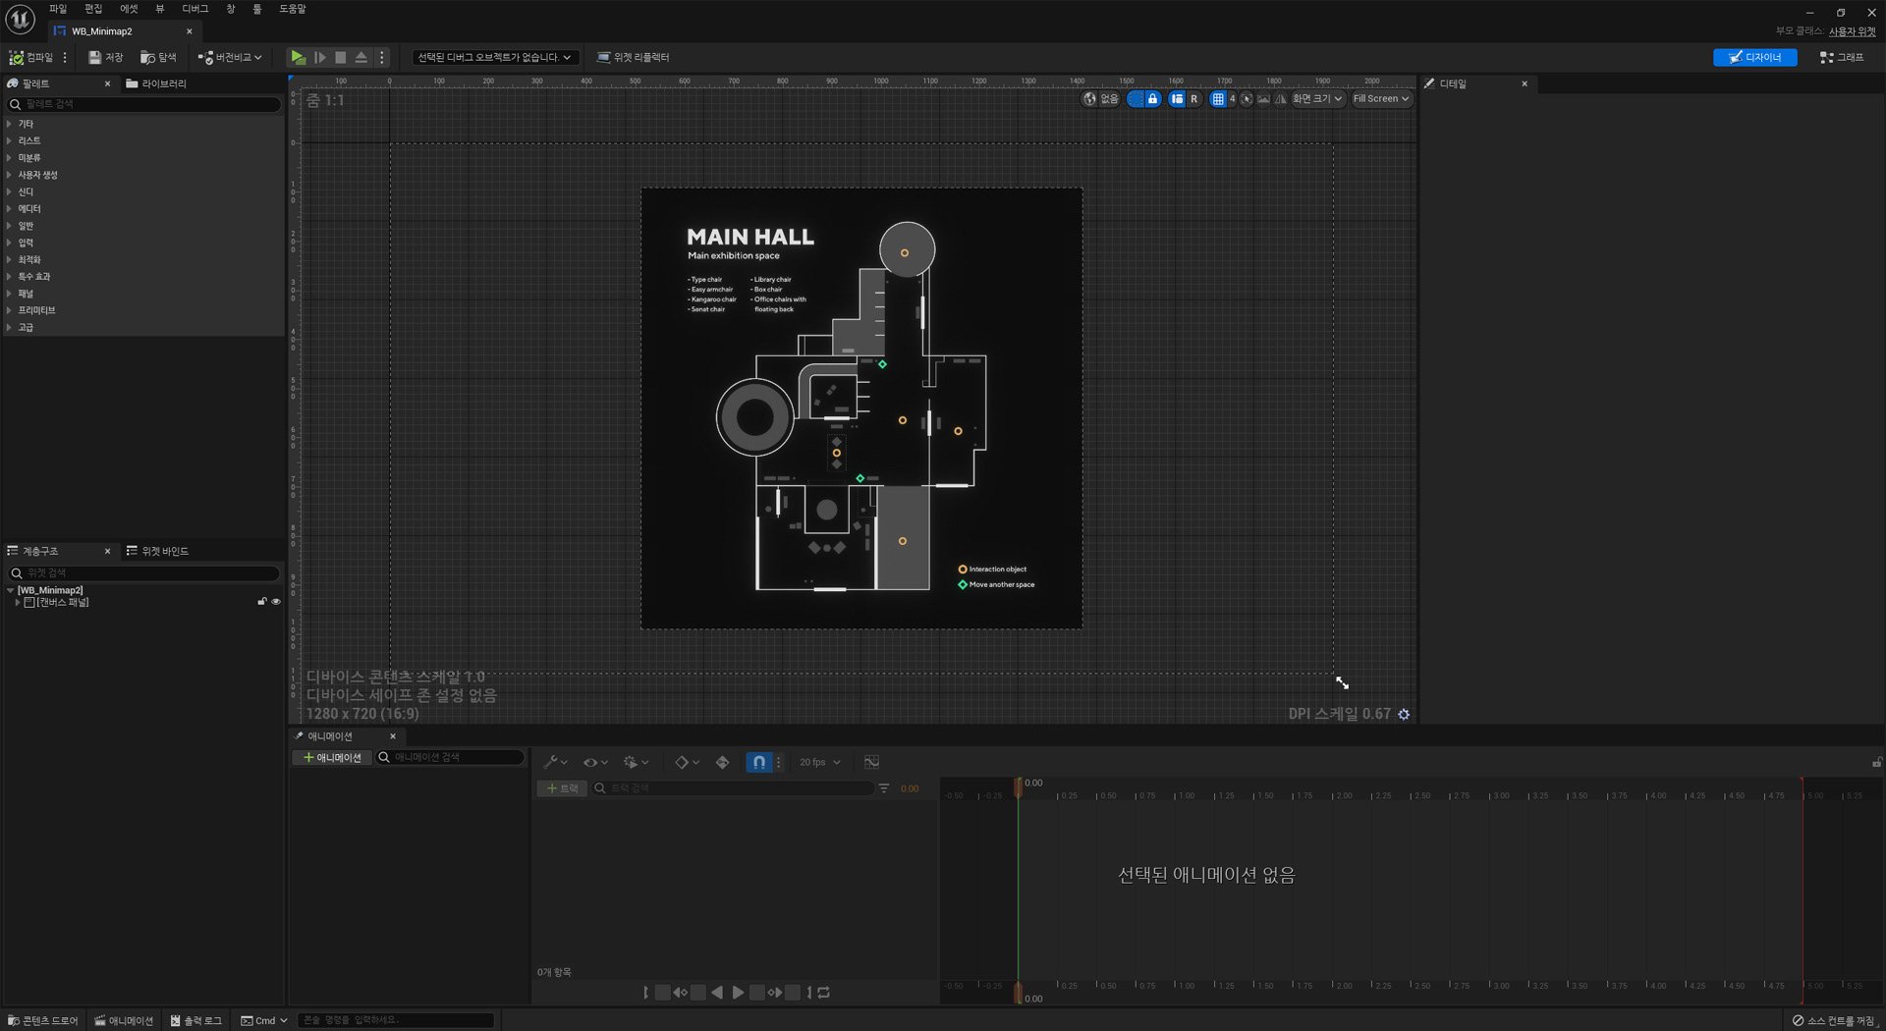Switch to the 라이브러리 tab
The image size is (1886, 1031).
157,84
